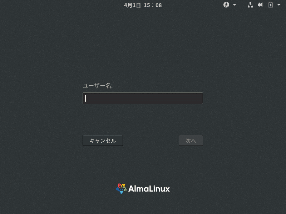Screen dimensions: 286x214
Task: Proceed to password step with 次へ
Action: (x=191, y=140)
